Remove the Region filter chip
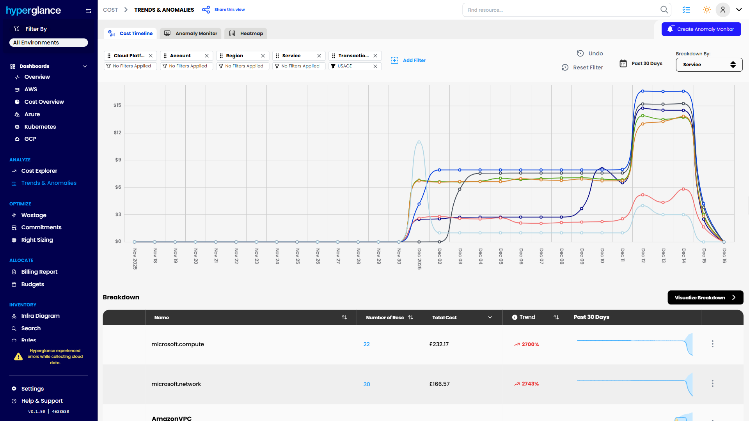 263,56
